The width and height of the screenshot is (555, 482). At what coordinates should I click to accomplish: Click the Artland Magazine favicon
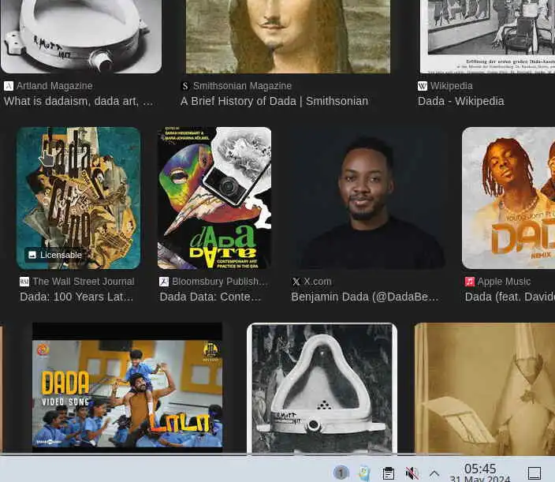click(9, 86)
